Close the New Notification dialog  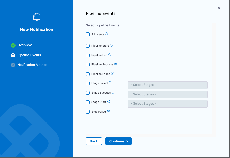point(219,8)
